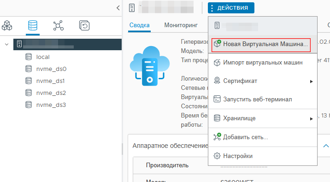The height and width of the screenshot is (182, 330).
Task: Click the datastore icon beside nvme_ds1
Action: point(29,81)
